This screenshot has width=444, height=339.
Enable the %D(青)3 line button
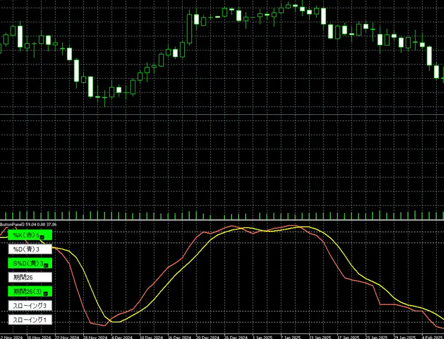pos(29,249)
